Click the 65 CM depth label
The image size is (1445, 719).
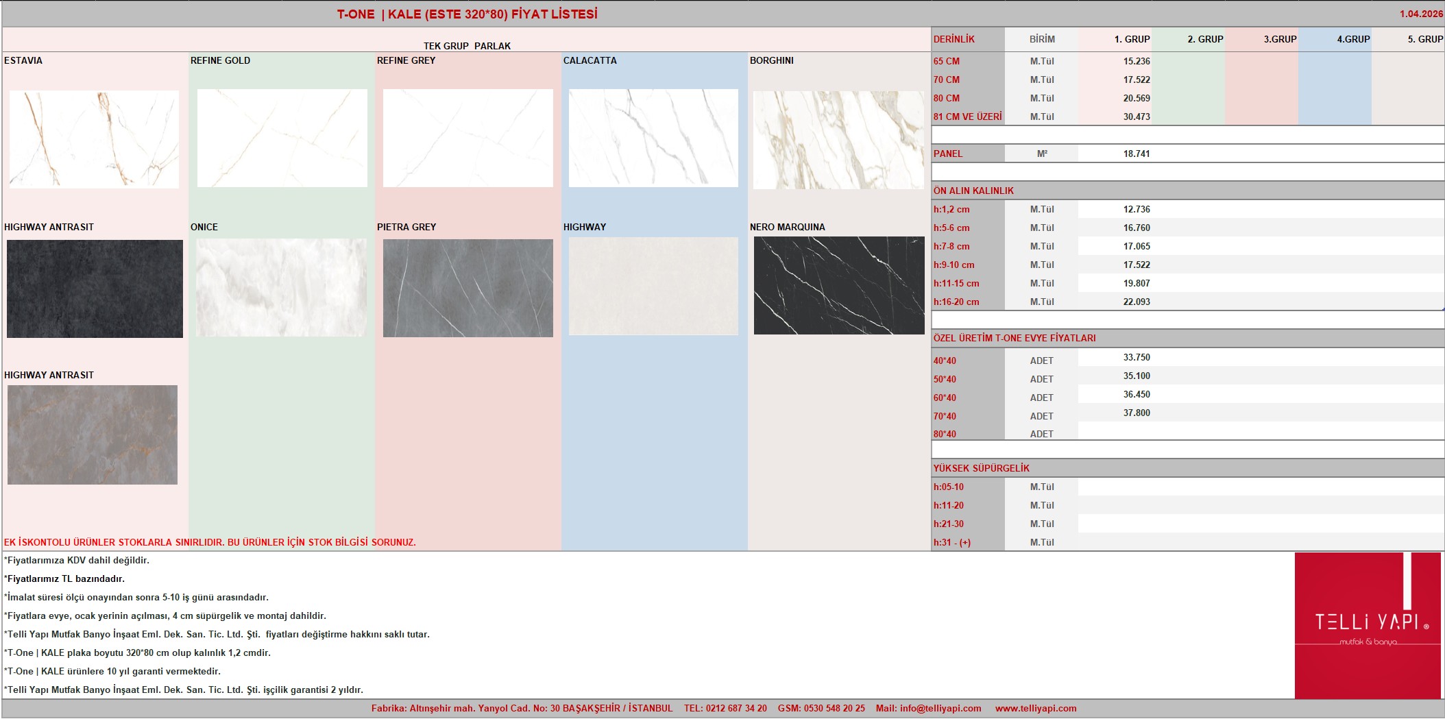coord(947,61)
